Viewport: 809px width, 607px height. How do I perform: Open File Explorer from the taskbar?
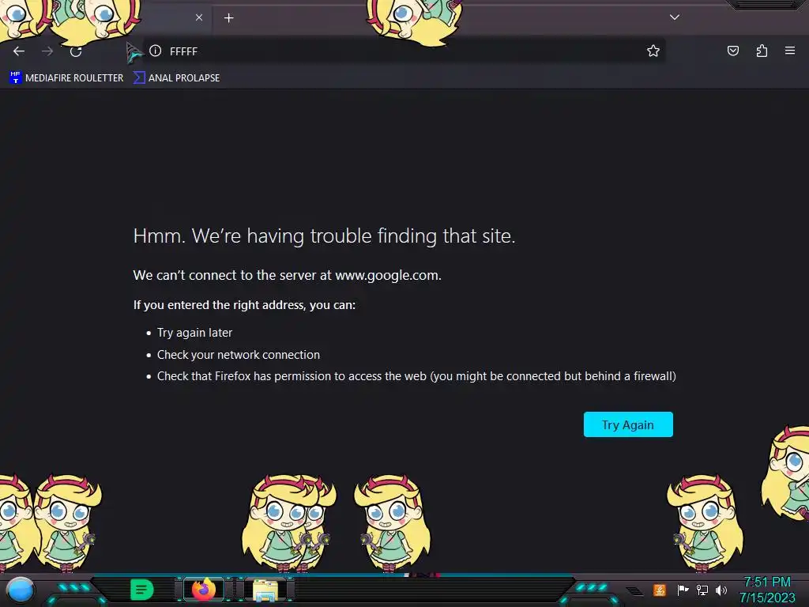click(x=265, y=590)
